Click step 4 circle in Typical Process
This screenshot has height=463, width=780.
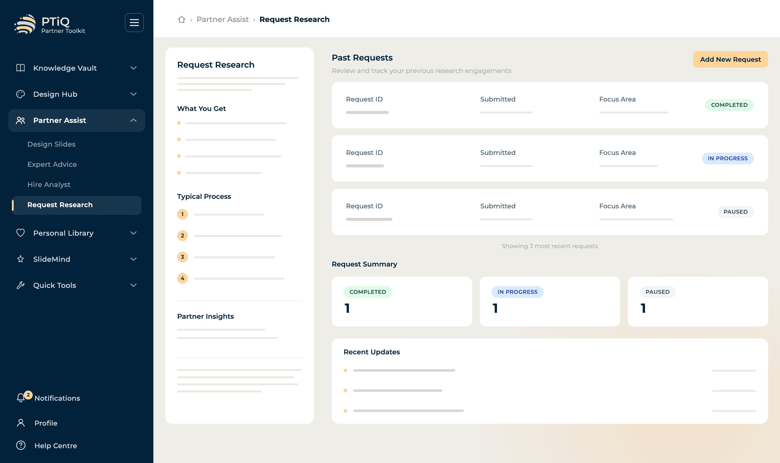click(x=183, y=278)
